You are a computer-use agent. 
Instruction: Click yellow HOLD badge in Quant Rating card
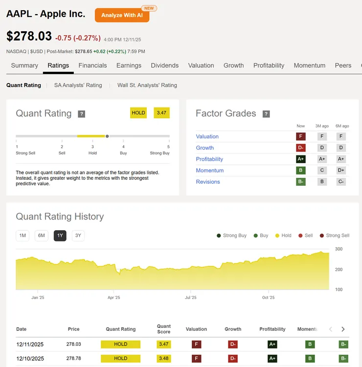(x=138, y=113)
